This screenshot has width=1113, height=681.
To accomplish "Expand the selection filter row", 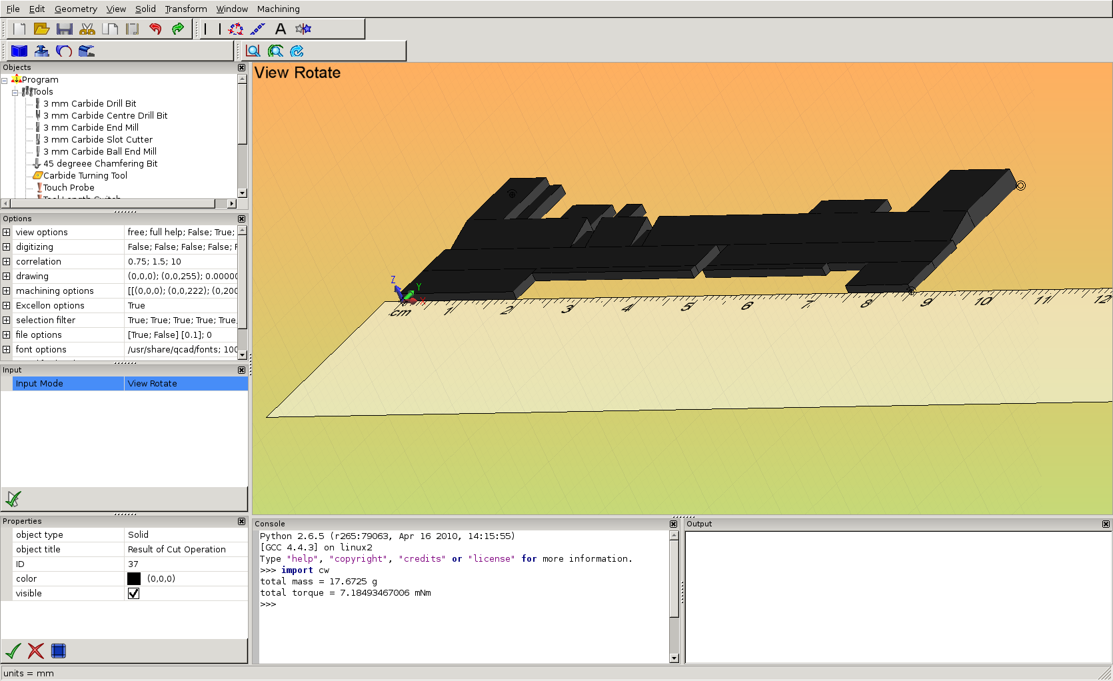I will (7, 320).
